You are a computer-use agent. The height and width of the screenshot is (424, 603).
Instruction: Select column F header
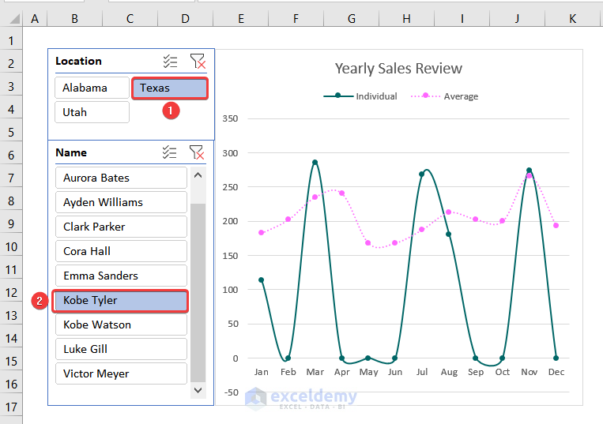click(x=296, y=18)
